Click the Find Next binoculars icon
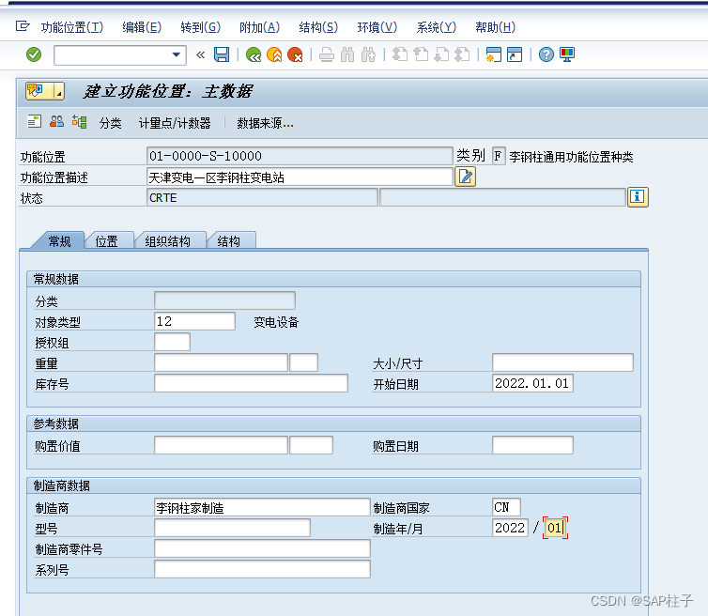This screenshot has height=616, width=708. tap(368, 55)
